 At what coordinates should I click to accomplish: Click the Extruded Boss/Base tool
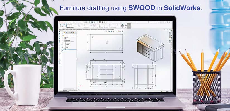click(60, 26)
